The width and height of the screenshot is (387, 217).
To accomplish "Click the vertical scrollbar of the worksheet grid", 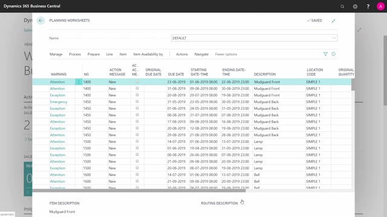I will pyautogui.click(x=353, y=84).
